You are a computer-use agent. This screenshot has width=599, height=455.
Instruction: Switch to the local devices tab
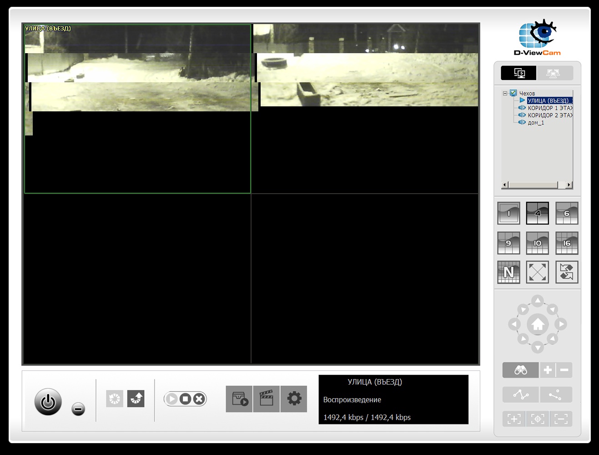click(x=518, y=73)
